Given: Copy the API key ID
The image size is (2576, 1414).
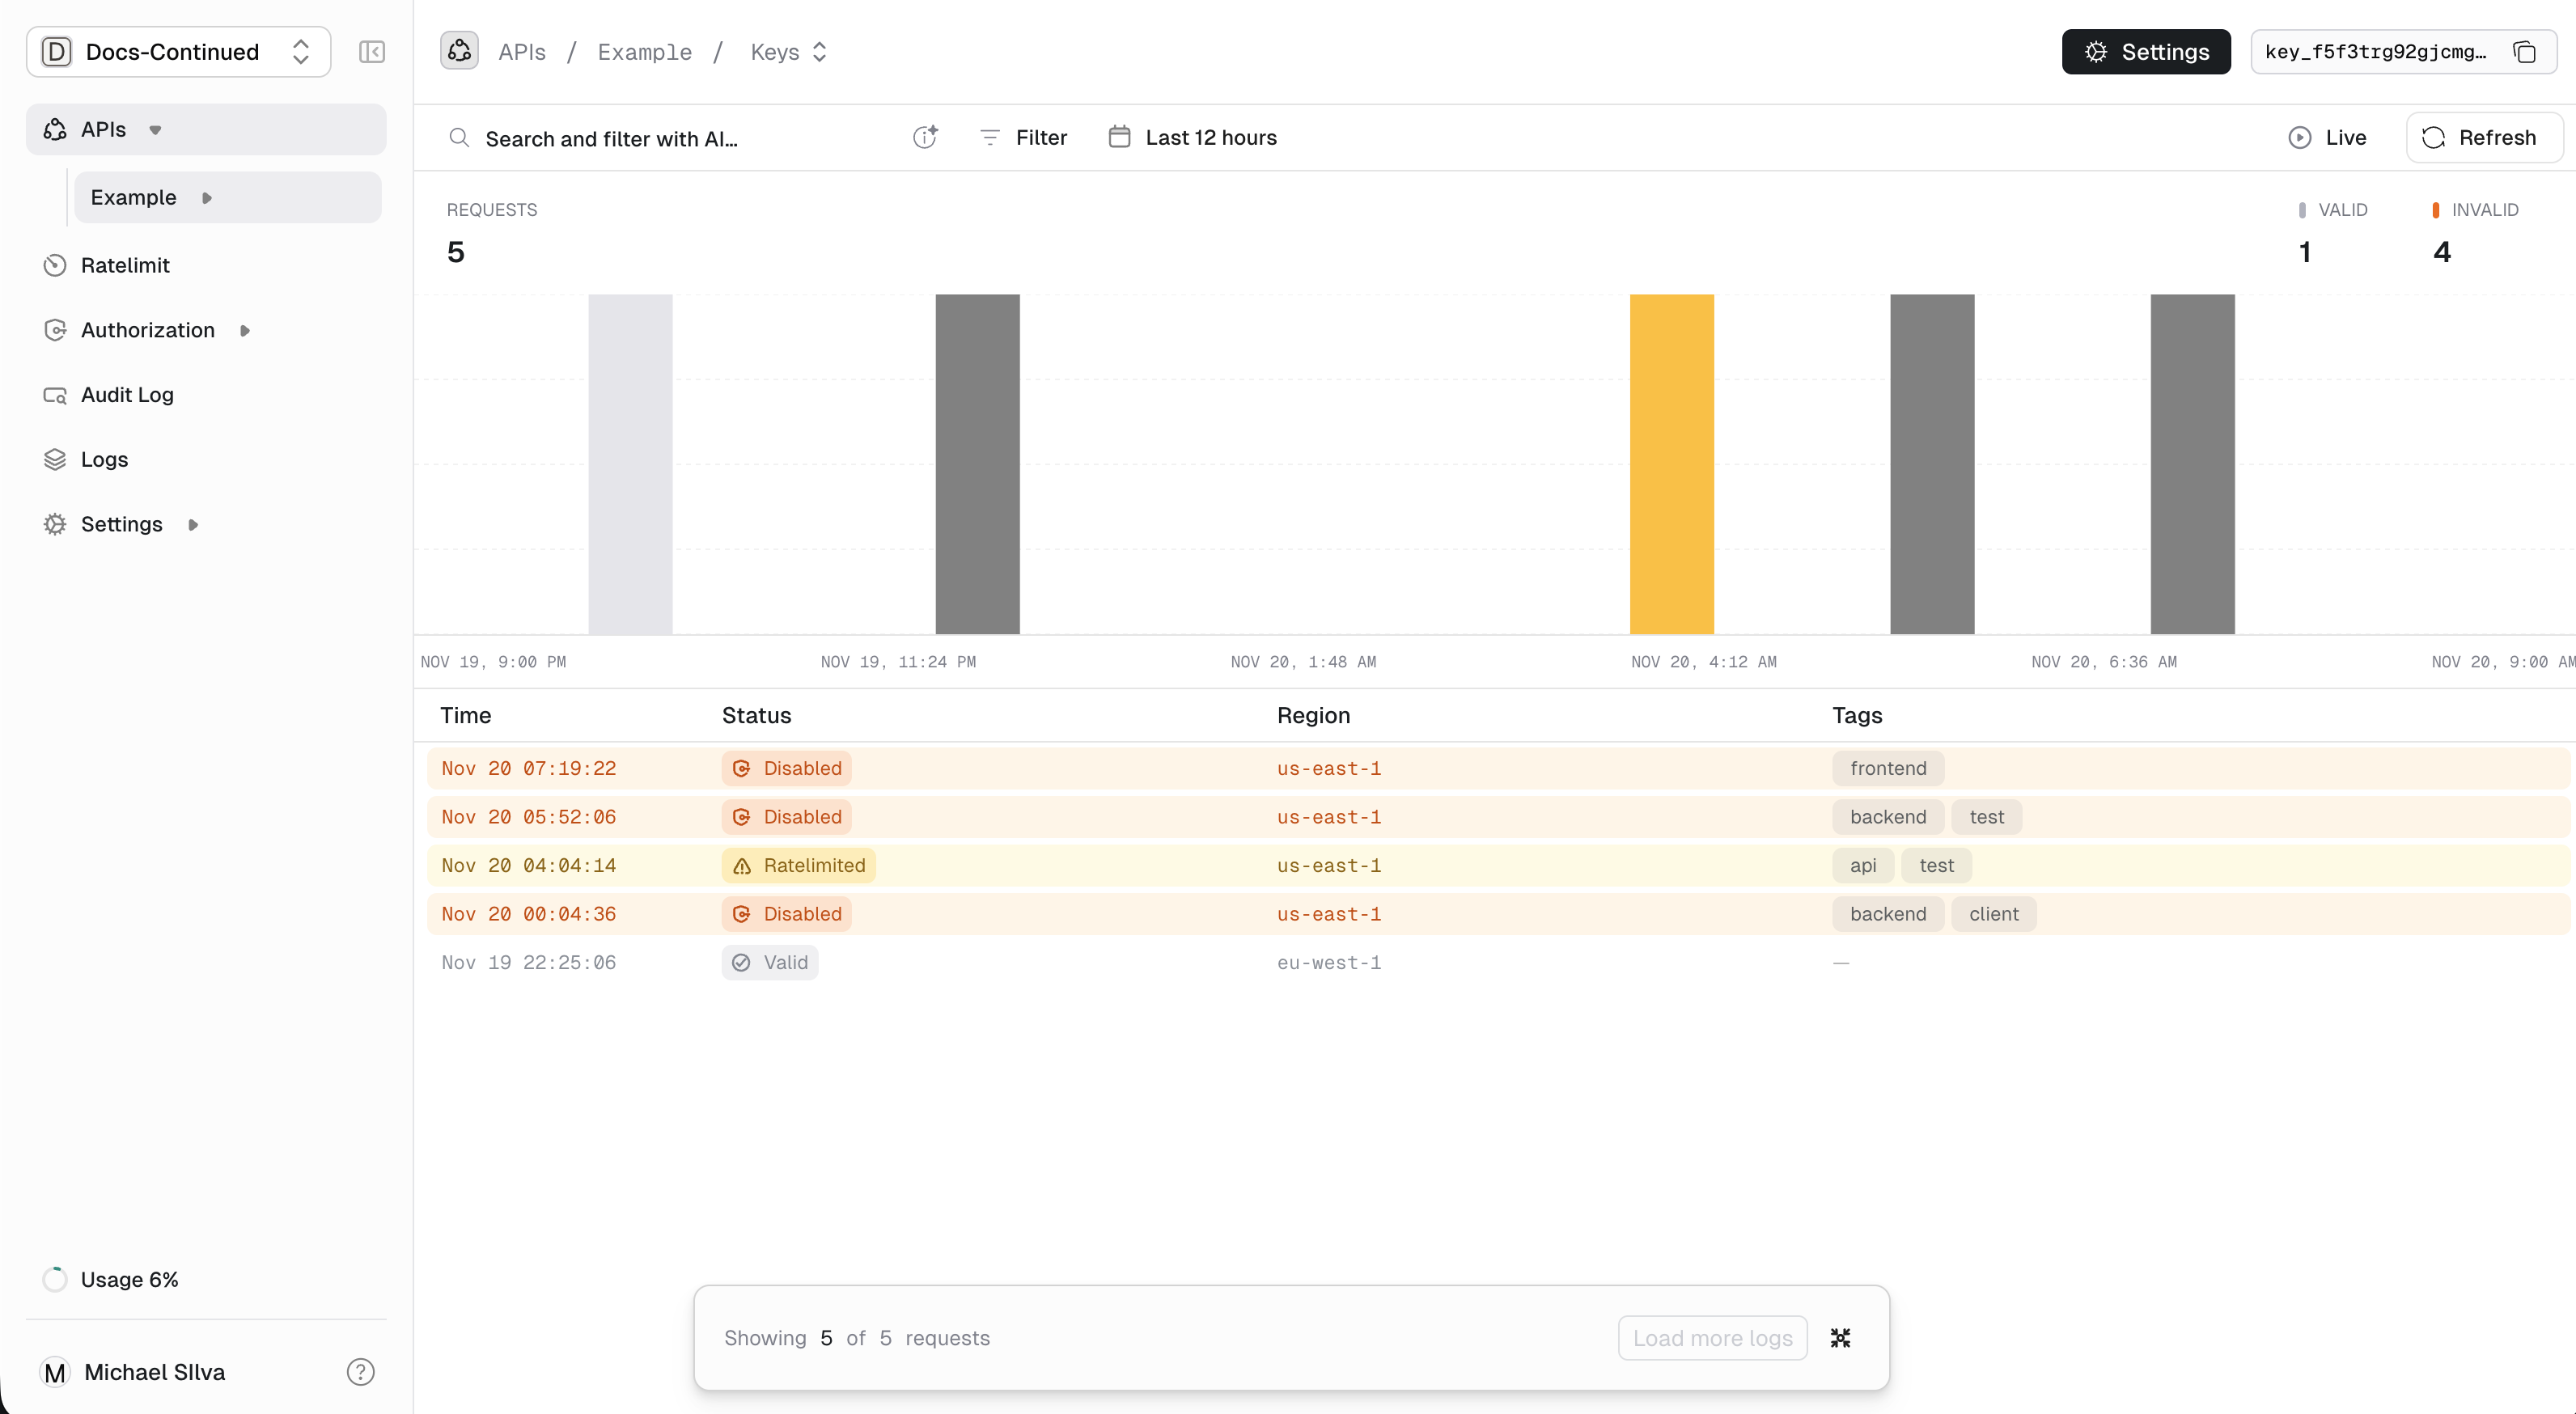Looking at the screenshot, I should click(2524, 52).
